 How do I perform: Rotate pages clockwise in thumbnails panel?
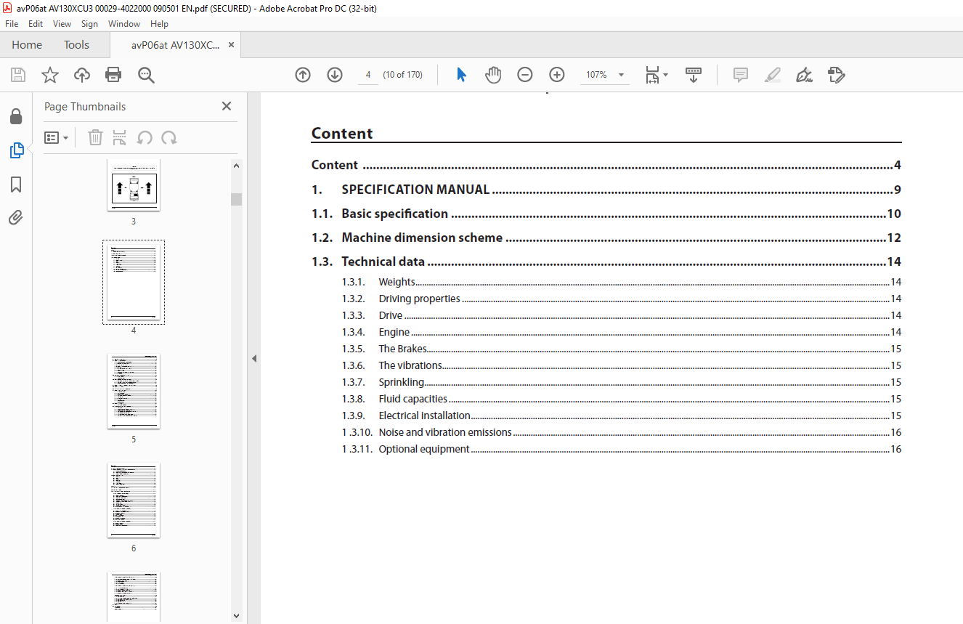[169, 137]
